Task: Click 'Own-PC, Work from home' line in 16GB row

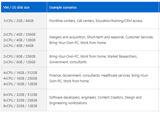Action: coord(69,81)
